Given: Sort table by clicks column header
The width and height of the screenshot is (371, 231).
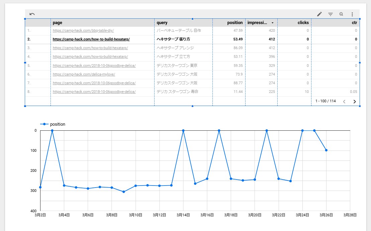Looking at the screenshot, I should (303, 23).
